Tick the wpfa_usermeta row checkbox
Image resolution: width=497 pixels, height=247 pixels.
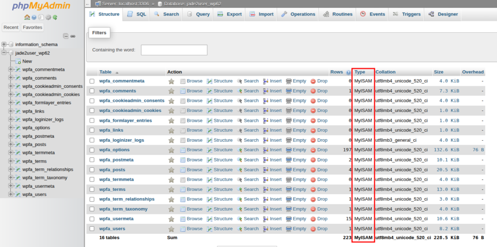pos(92,219)
